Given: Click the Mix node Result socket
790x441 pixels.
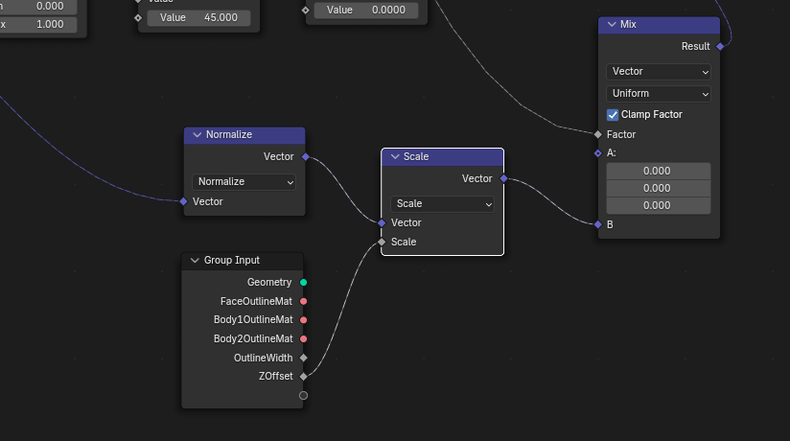Looking at the screenshot, I should pyautogui.click(x=720, y=46).
